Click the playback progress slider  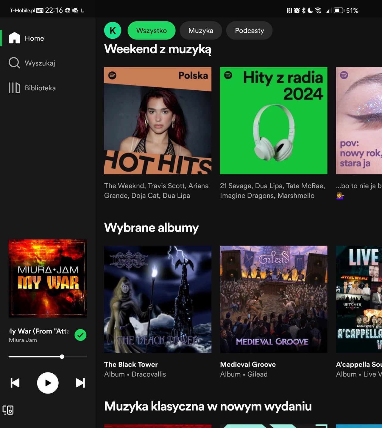click(x=48, y=356)
